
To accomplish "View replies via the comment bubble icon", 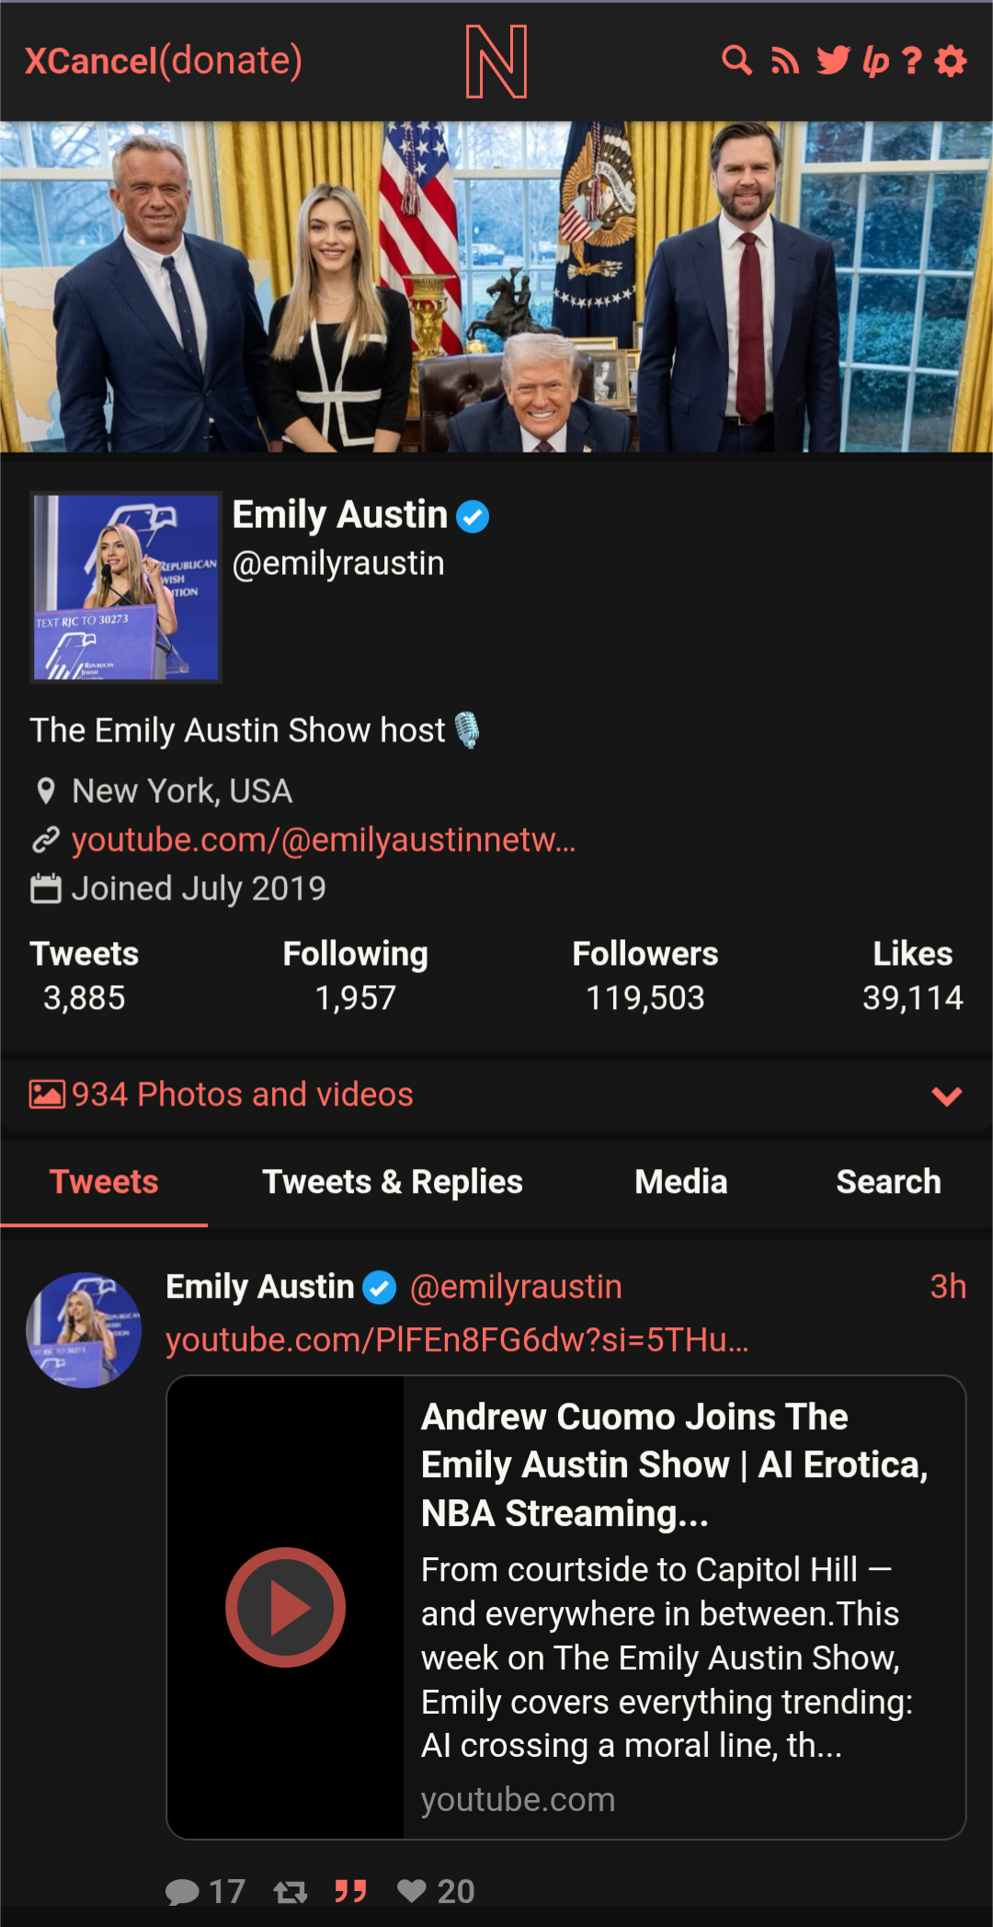I will click(x=182, y=1891).
